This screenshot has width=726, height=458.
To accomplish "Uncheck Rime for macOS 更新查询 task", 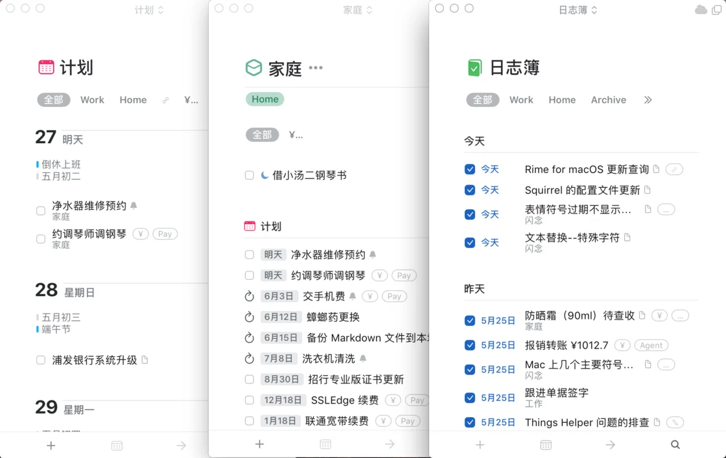I will [470, 170].
